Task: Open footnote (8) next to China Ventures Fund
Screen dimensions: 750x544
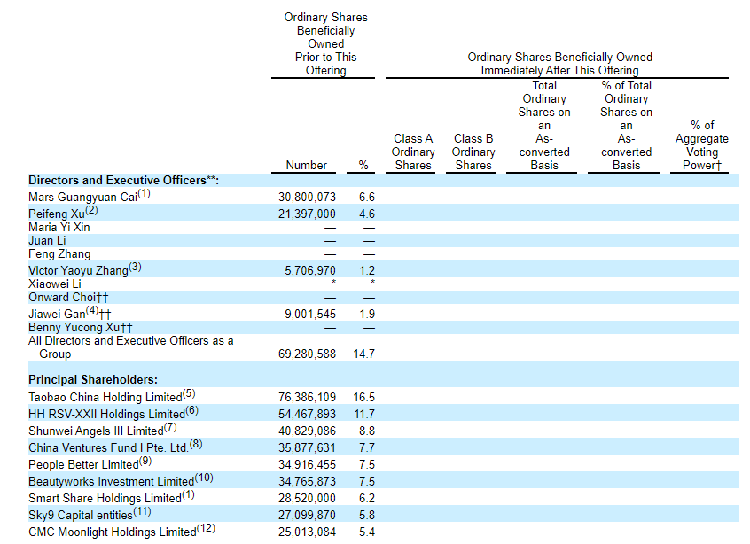Action: [198, 445]
